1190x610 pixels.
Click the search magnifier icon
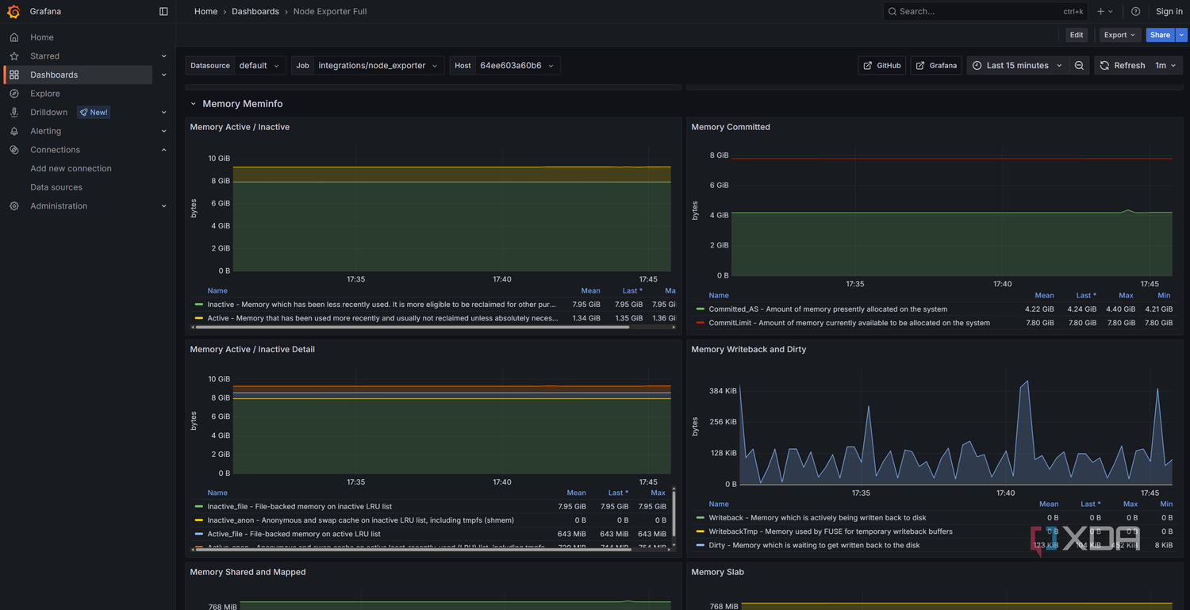pyautogui.click(x=892, y=11)
